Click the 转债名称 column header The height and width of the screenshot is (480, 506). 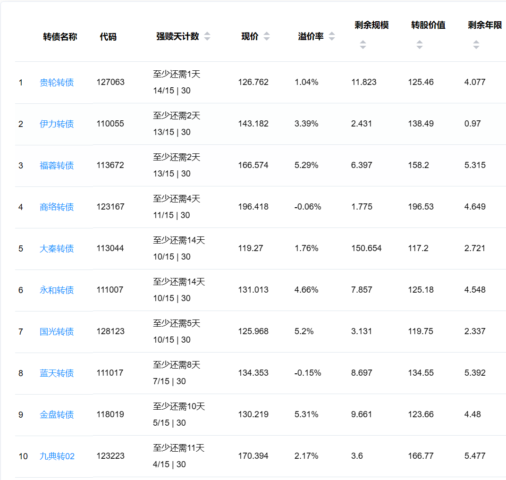tap(60, 37)
